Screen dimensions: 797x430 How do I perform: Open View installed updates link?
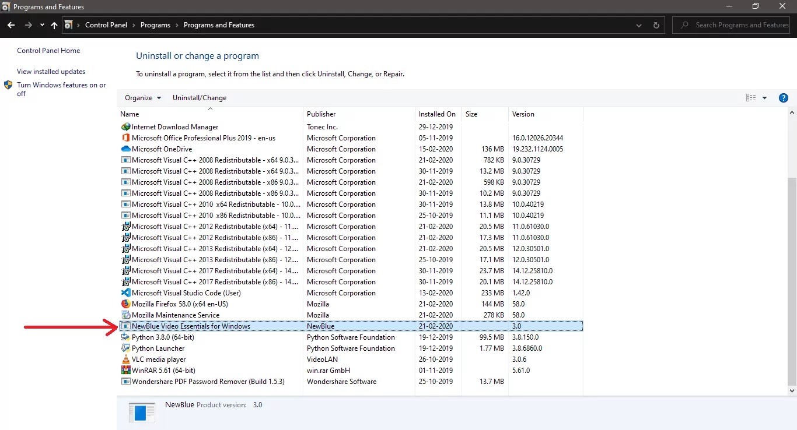point(51,72)
